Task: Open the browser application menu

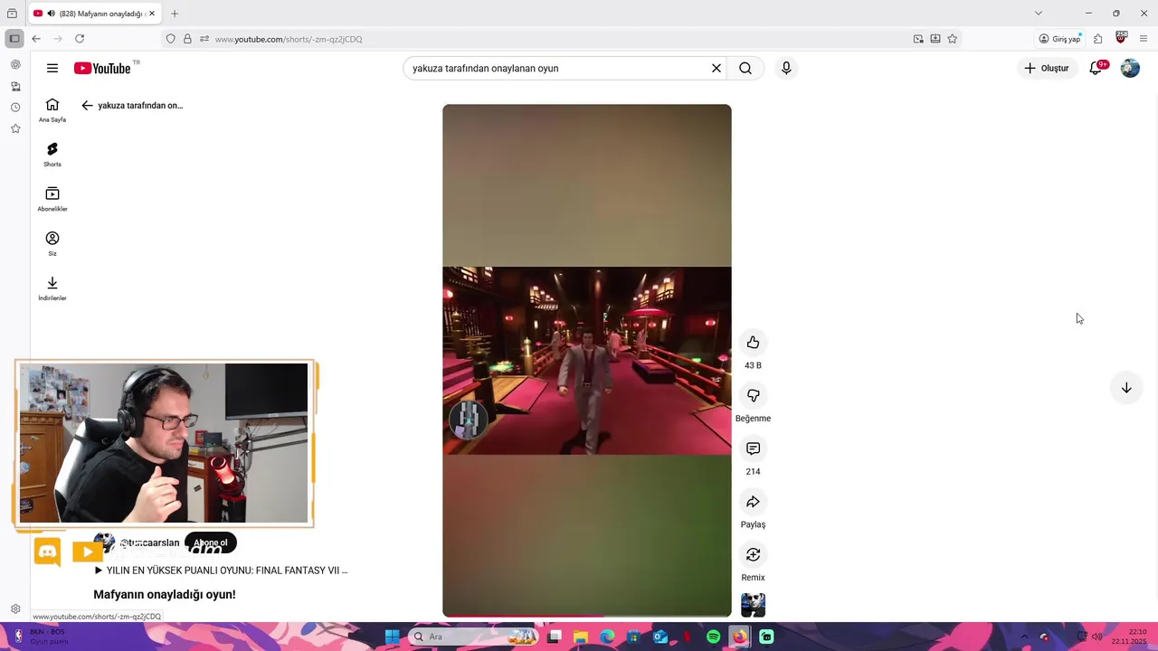Action: 1144,39
